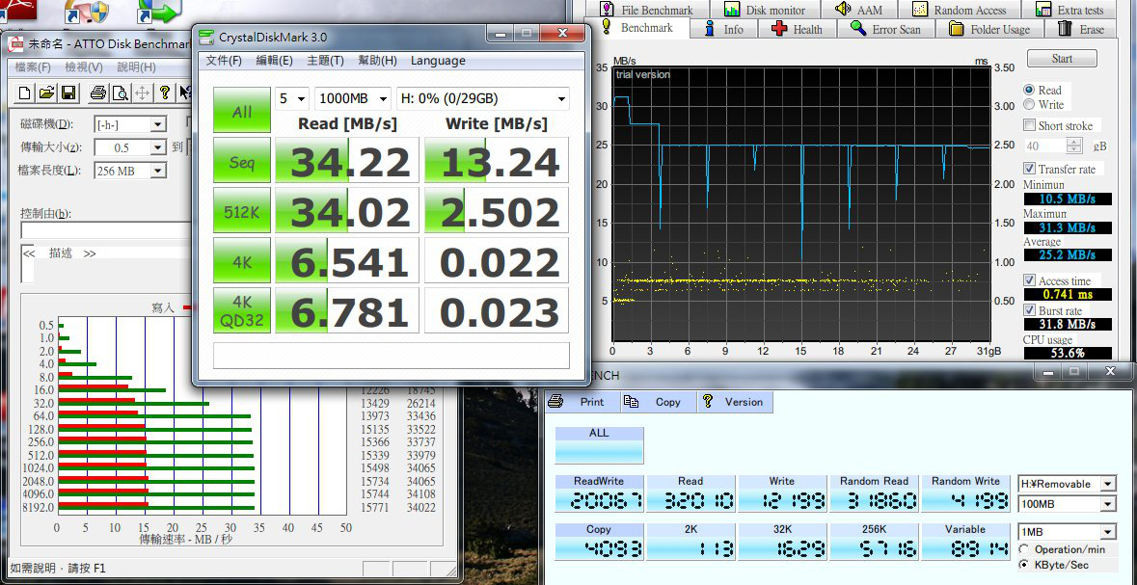Click the Random Access tab icon in HD Tune
The width and height of the screenshot is (1137, 585).
919,10
